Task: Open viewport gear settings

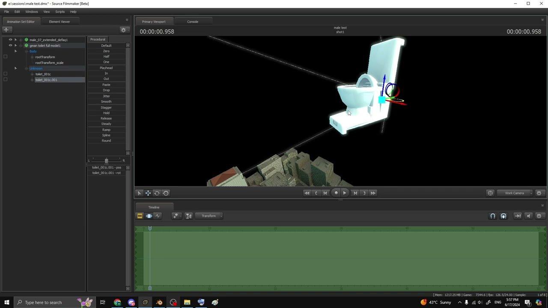Action: point(539,193)
